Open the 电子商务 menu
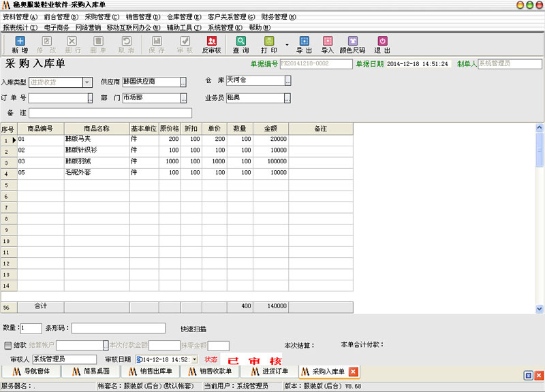Screen dimensions: 545x392 57,27
